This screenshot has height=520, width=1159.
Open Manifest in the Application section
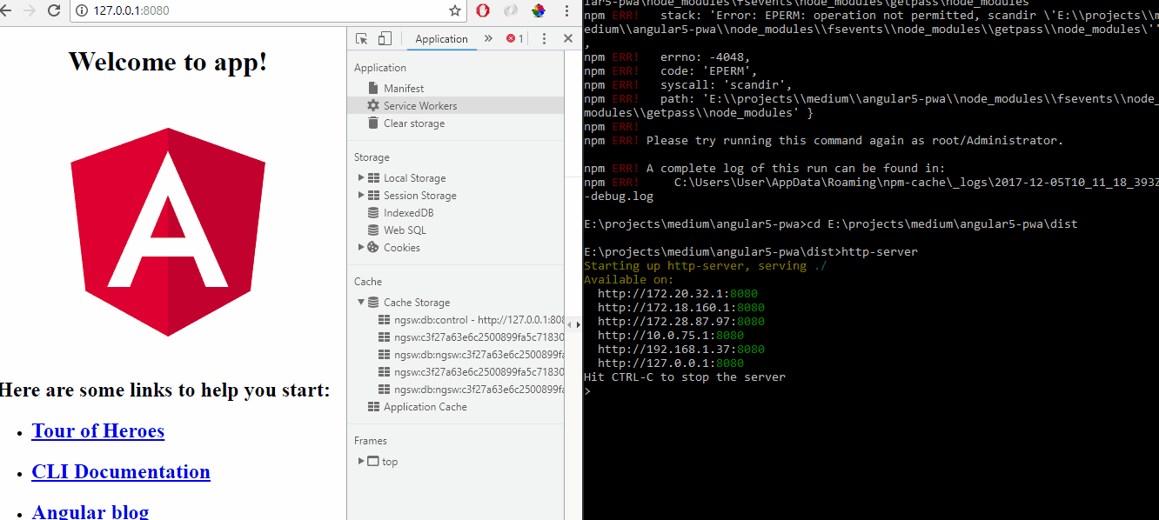(x=404, y=88)
